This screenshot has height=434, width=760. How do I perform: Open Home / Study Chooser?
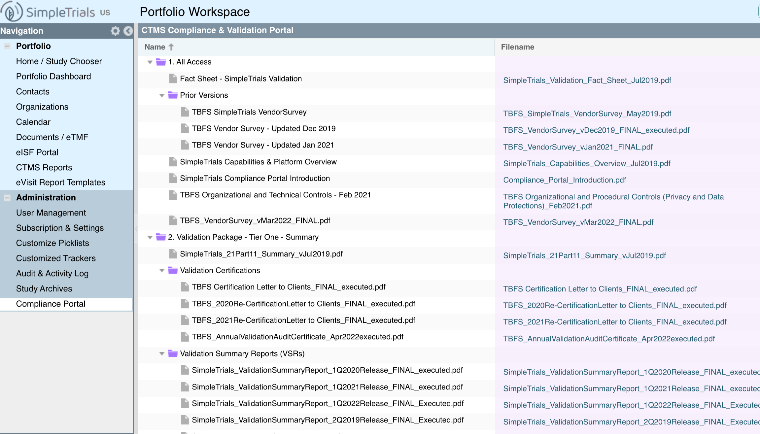click(59, 61)
